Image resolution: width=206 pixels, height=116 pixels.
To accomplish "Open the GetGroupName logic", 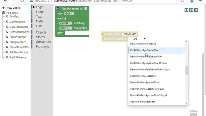I will coord(19,27).
